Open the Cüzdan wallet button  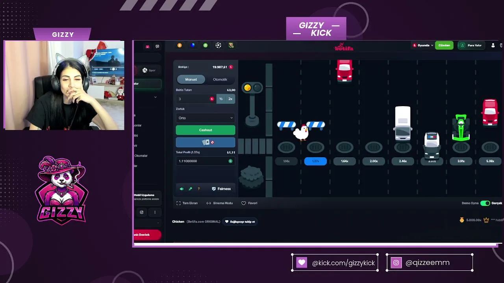tap(444, 46)
